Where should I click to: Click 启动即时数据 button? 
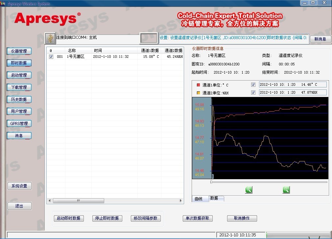tap(69, 218)
